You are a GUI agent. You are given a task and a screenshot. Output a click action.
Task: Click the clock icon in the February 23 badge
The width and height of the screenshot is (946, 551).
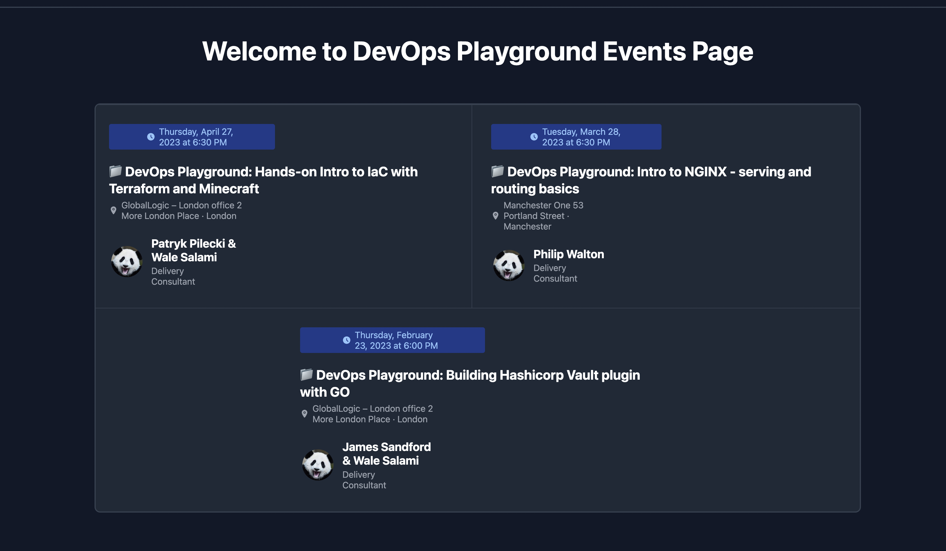pyautogui.click(x=346, y=340)
